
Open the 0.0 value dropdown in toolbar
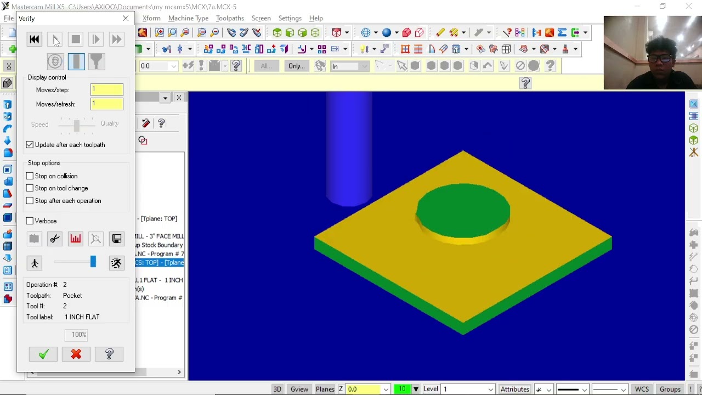point(173,66)
